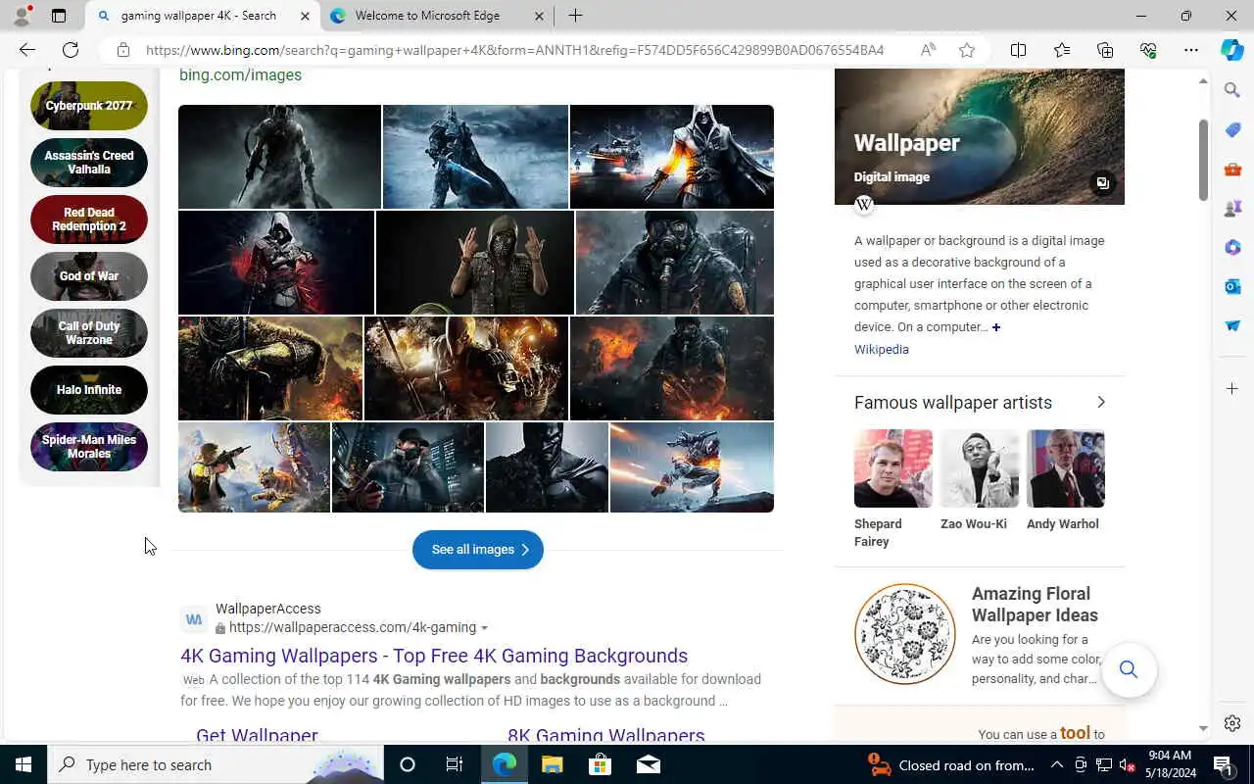The image size is (1254, 784).
Task: Open image gallery icon on Wallpaper card
Action: 1102,183
